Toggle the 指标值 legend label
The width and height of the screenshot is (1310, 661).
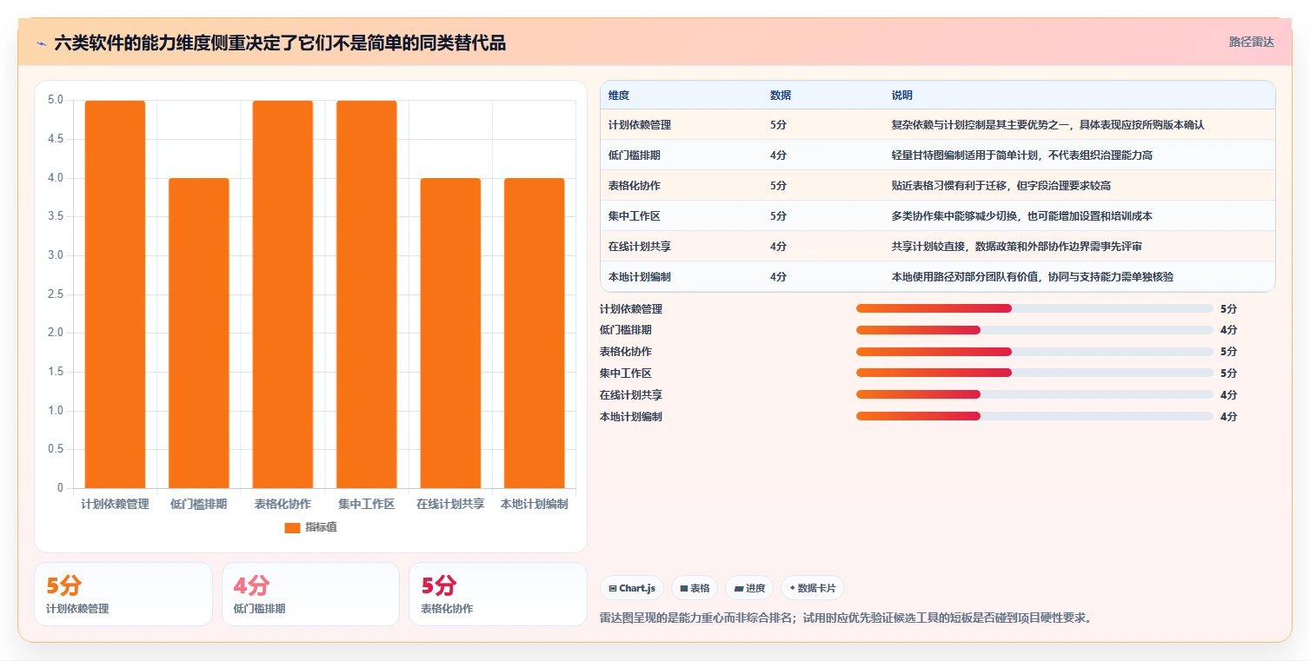coord(321,528)
